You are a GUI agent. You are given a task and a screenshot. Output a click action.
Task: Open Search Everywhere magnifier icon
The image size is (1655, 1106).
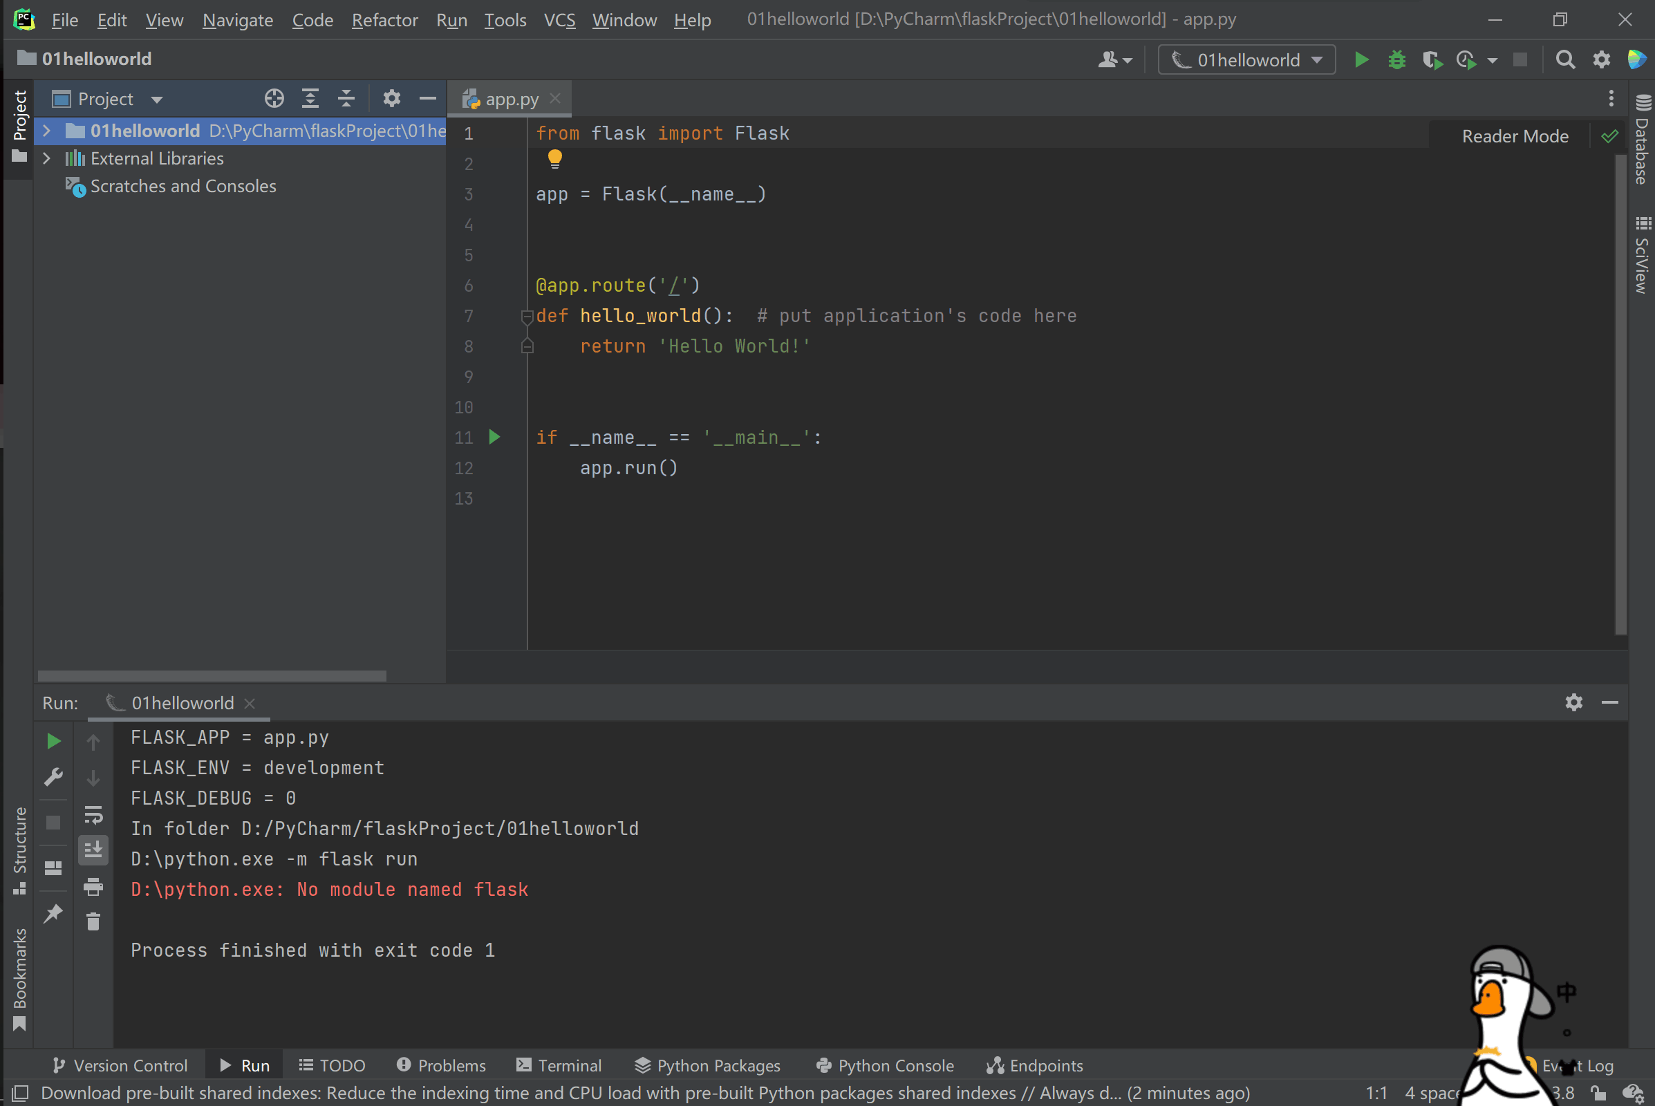click(x=1564, y=60)
